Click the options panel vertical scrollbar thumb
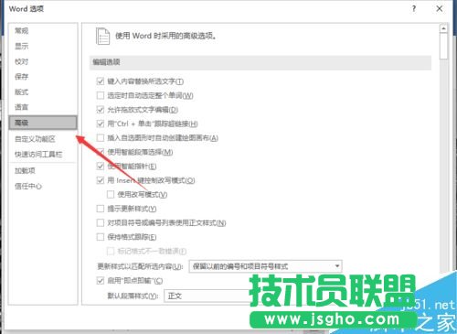 [x=443, y=46]
